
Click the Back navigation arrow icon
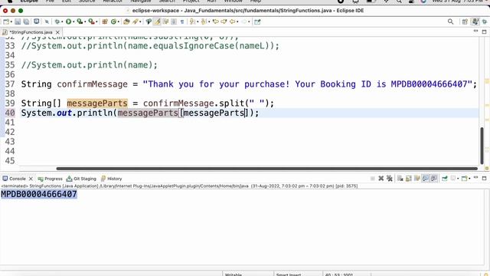click(232, 21)
